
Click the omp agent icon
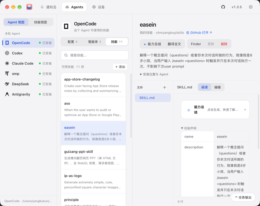tap(7, 74)
